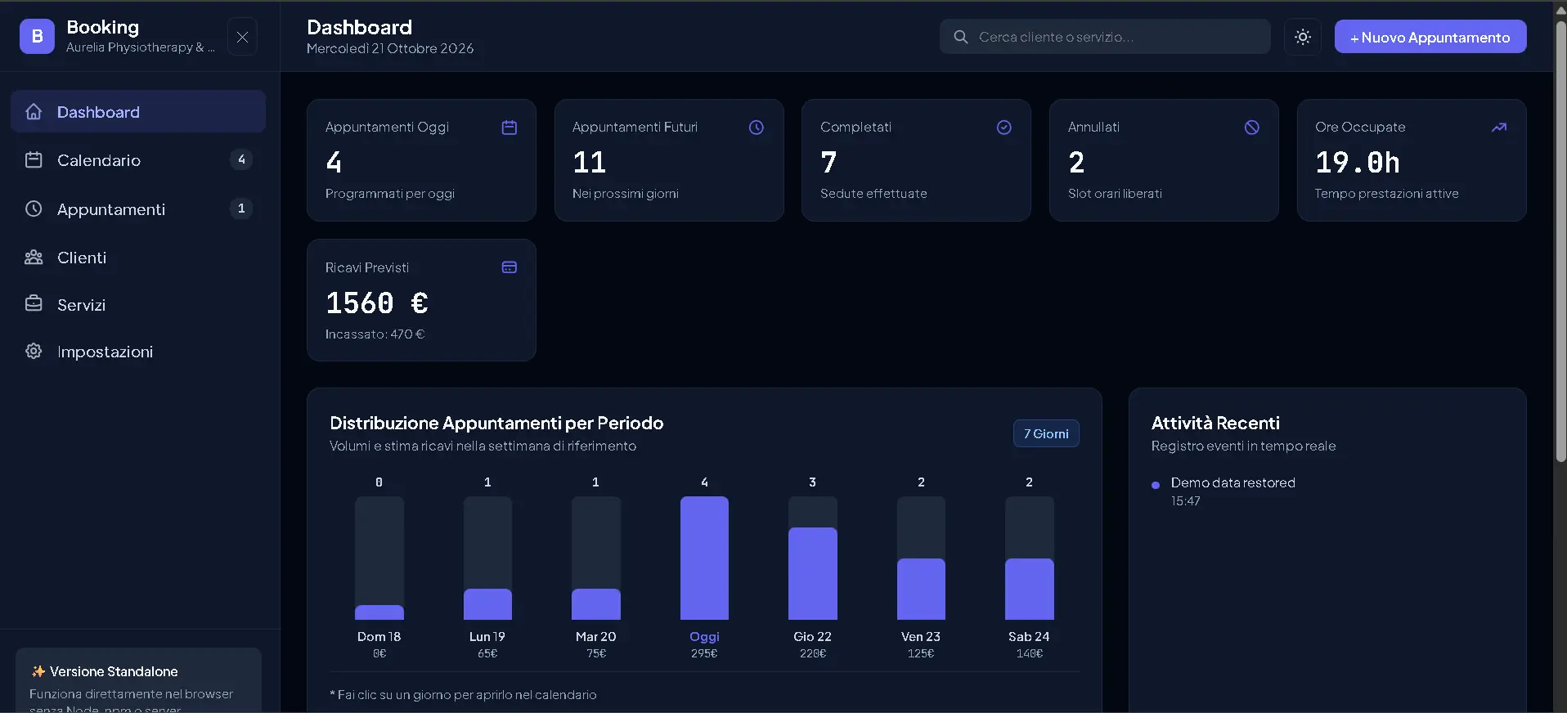
Task: Click the Calendario calendar icon in sidebar
Action: click(34, 160)
